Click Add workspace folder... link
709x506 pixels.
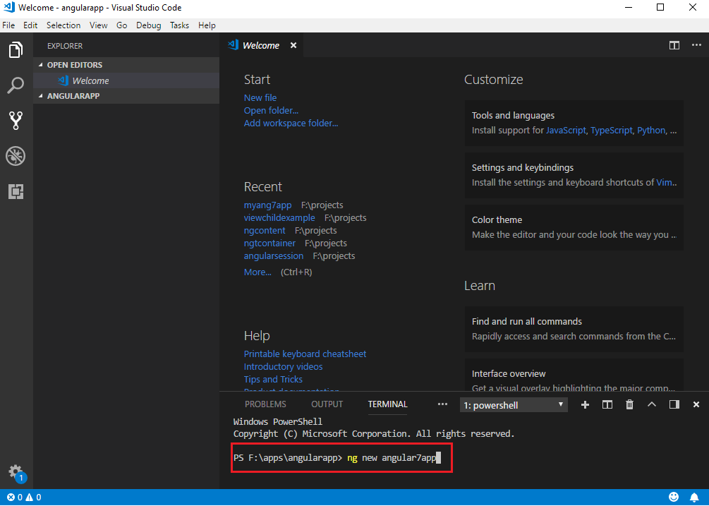pyautogui.click(x=291, y=123)
